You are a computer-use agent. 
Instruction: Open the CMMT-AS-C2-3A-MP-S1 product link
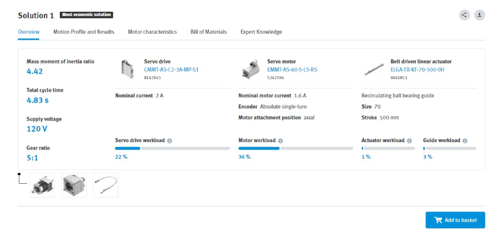(171, 69)
